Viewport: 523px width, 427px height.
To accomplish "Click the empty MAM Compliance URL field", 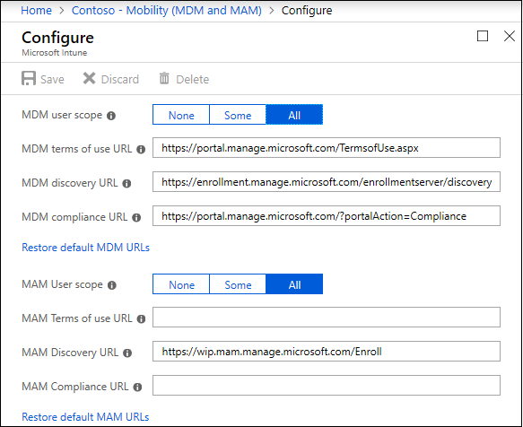I will click(x=327, y=386).
